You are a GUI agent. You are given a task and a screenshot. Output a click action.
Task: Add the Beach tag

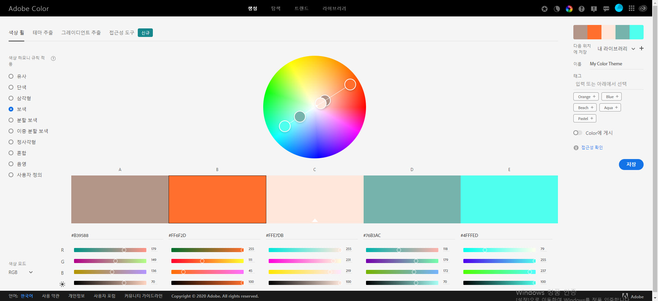(585, 108)
